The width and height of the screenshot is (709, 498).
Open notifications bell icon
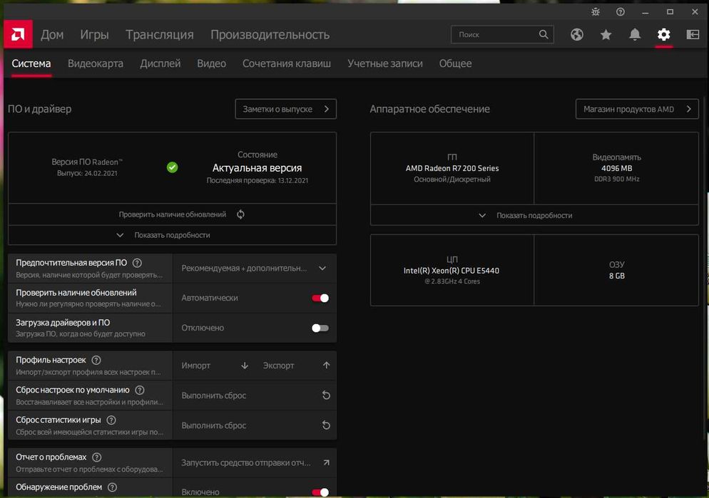click(x=635, y=34)
